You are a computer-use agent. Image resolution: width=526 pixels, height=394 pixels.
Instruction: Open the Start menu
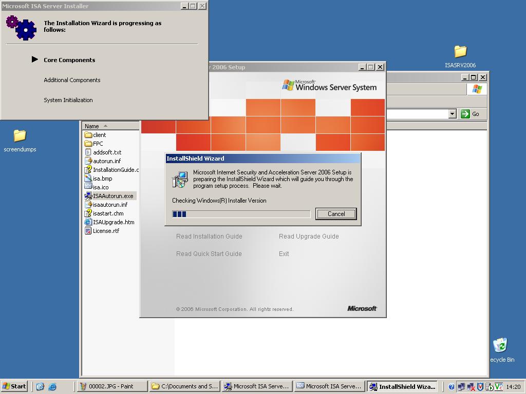tap(14, 386)
